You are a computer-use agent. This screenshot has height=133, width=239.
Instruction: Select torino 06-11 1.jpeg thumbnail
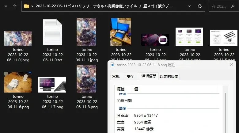[x=86, y=32]
